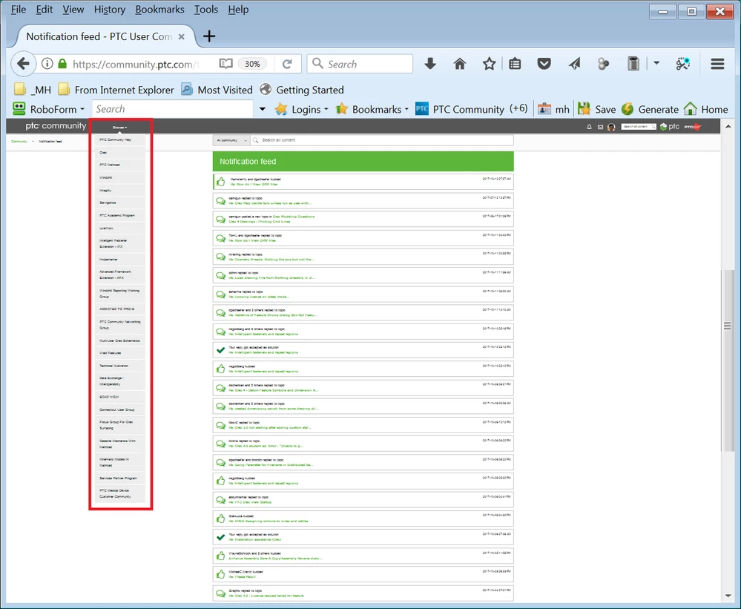The image size is (741, 609).
Task: Click the Firefox Search box
Action: click(x=360, y=64)
